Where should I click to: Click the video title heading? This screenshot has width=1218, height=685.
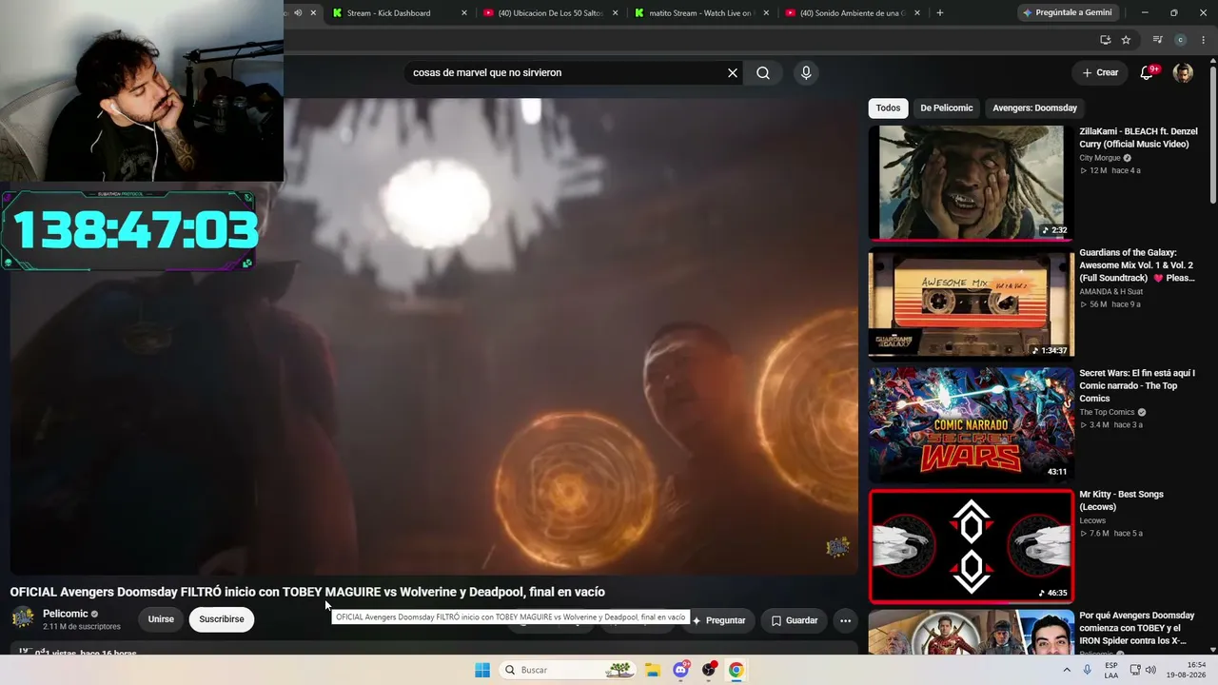(307, 592)
